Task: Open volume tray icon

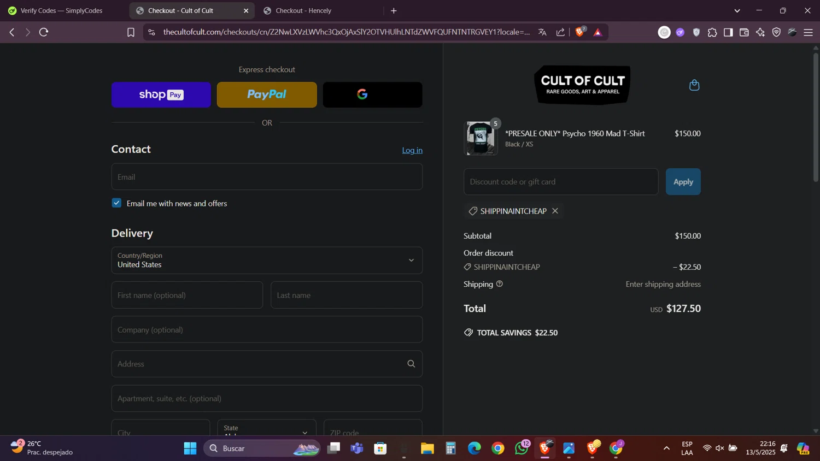Action: coord(720,448)
